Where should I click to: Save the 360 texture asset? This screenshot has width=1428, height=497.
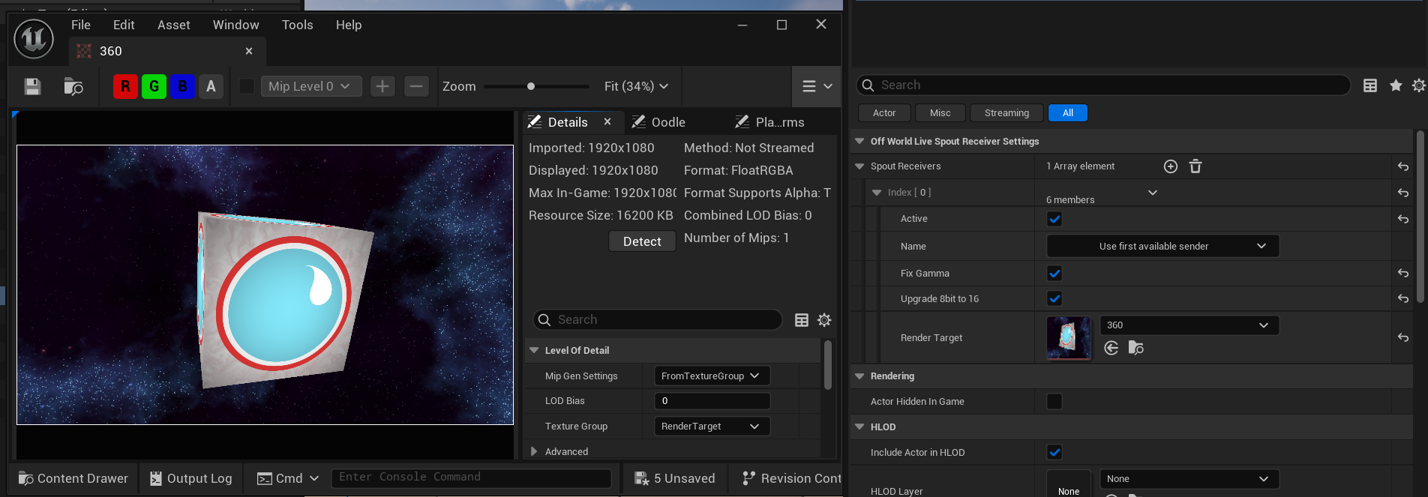coord(32,86)
